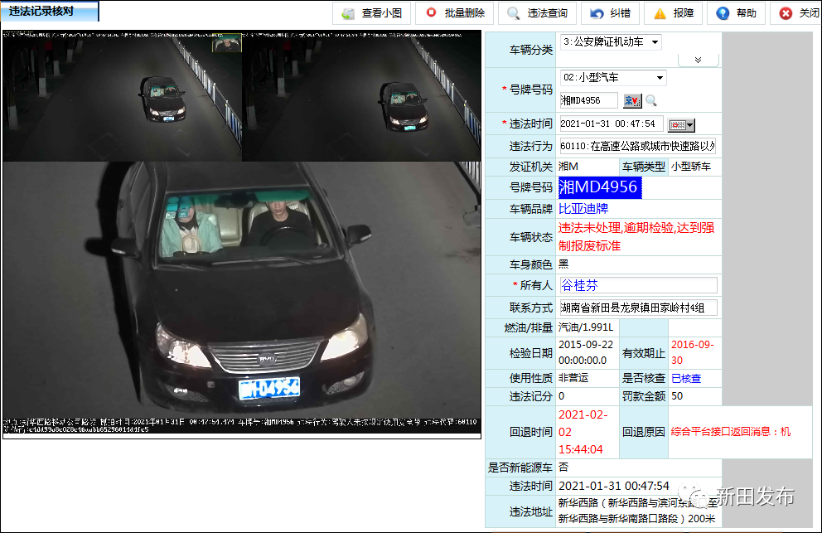822x533 pixels.
Task: Click the vehicle brand 比亚迪牌
Action: [x=583, y=209]
